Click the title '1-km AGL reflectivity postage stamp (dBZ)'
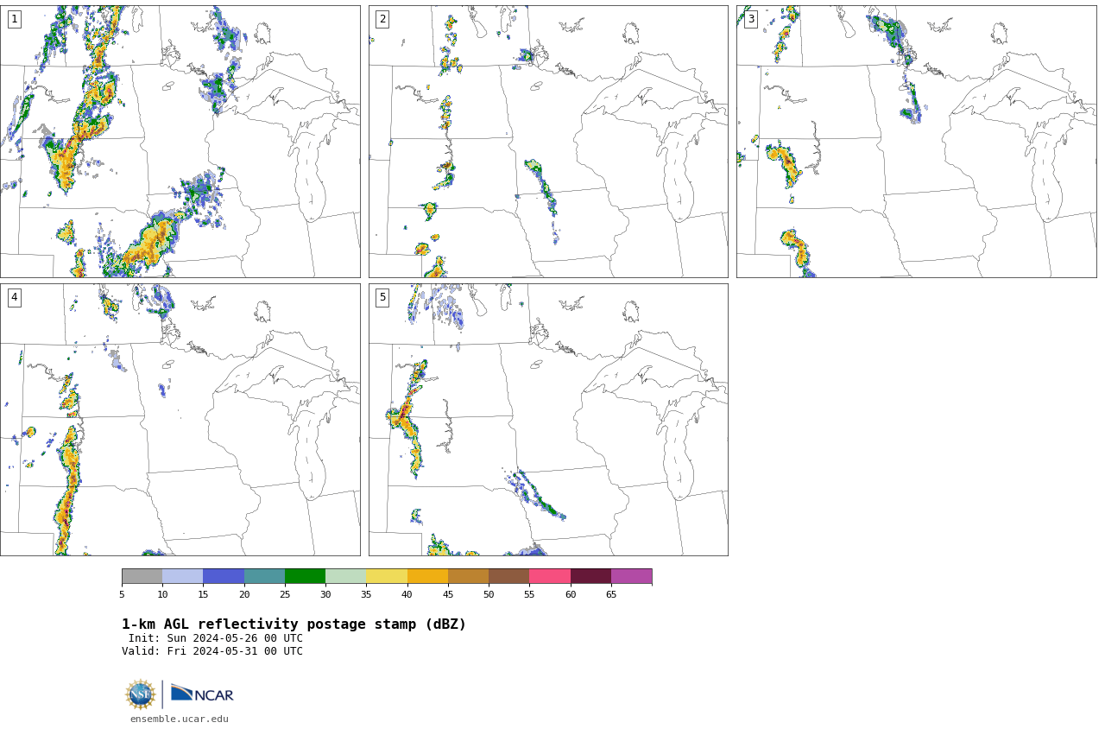 pyautogui.click(x=294, y=624)
